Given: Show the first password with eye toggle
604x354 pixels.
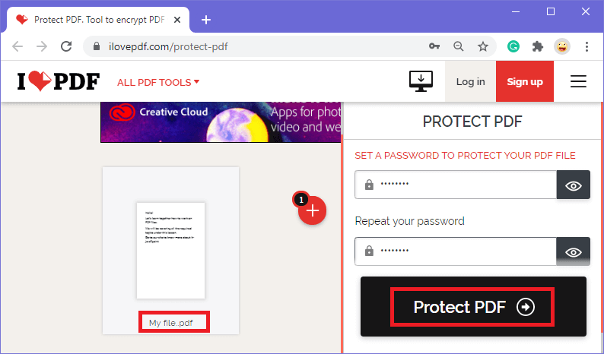Looking at the screenshot, I should click(573, 185).
